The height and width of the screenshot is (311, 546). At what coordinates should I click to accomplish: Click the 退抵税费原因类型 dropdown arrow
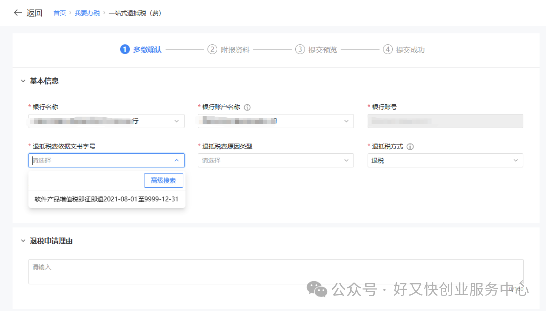(x=346, y=160)
